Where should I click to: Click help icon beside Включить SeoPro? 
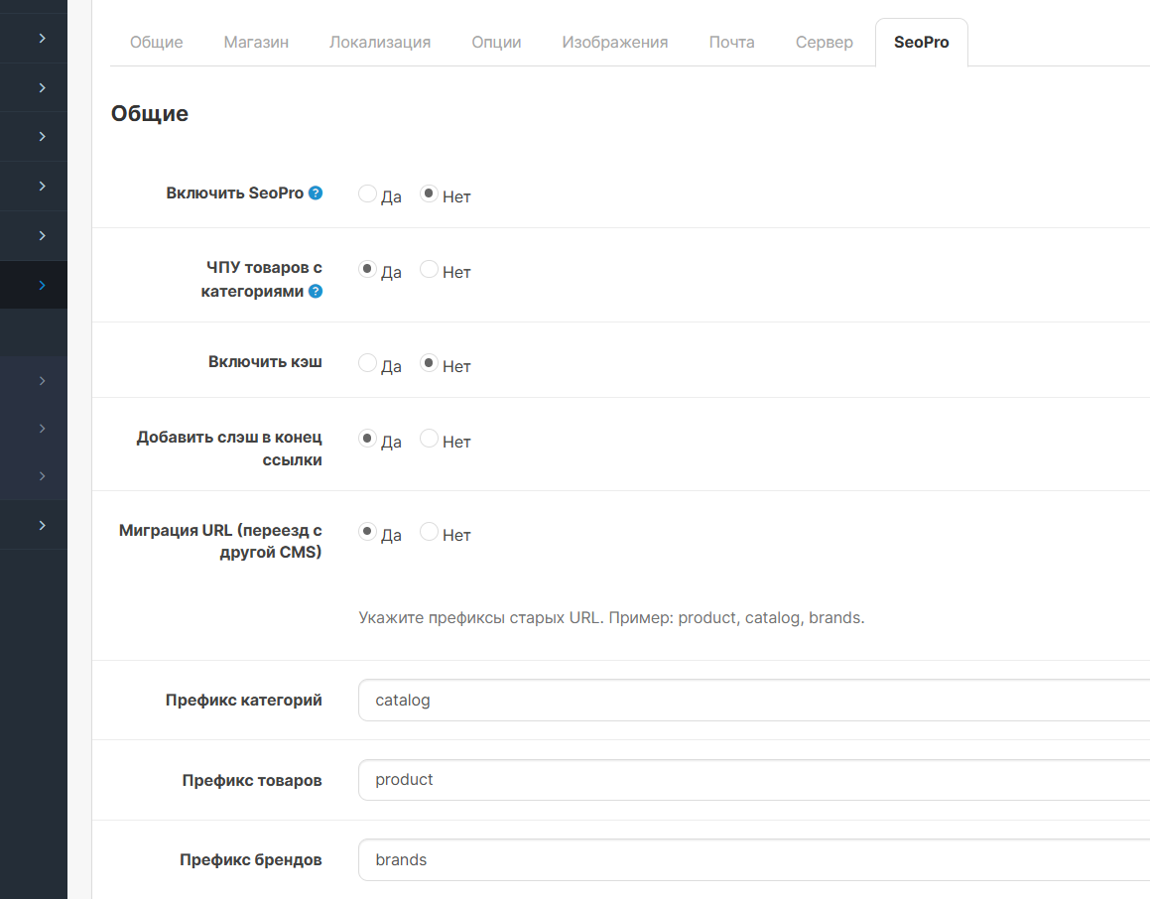[316, 193]
